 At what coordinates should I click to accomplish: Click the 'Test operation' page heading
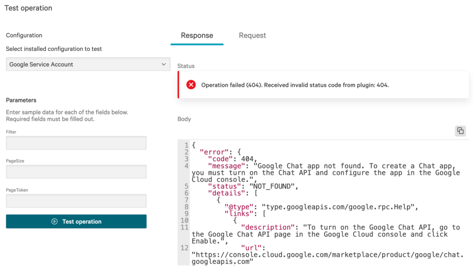(x=28, y=8)
